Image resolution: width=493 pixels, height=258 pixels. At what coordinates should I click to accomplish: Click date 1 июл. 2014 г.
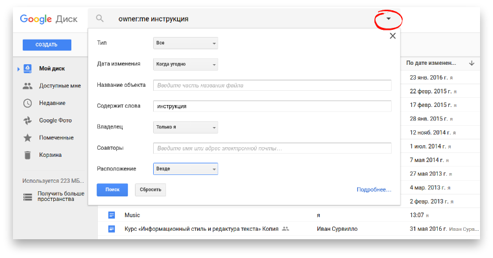[428, 146]
